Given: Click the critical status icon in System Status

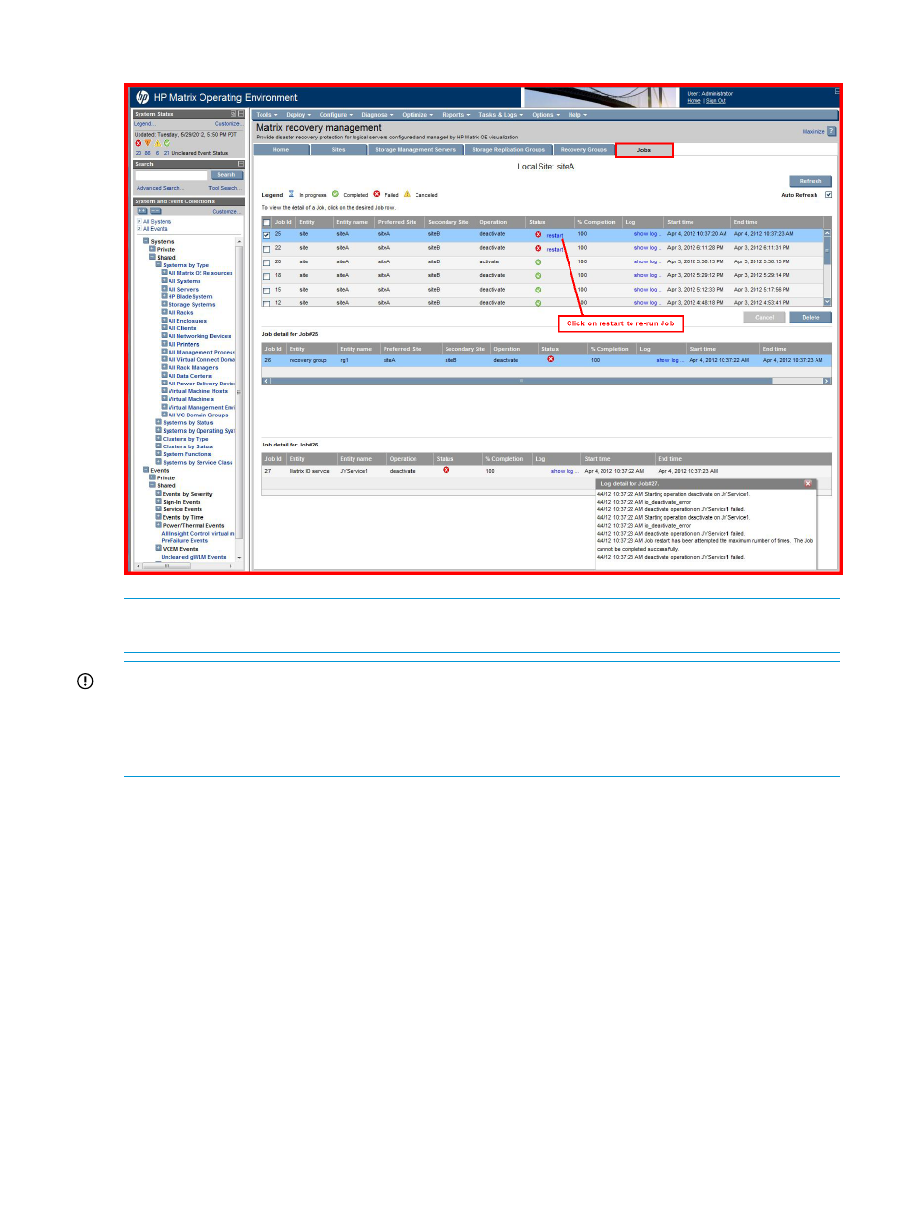Looking at the screenshot, I should pos(139,143).
